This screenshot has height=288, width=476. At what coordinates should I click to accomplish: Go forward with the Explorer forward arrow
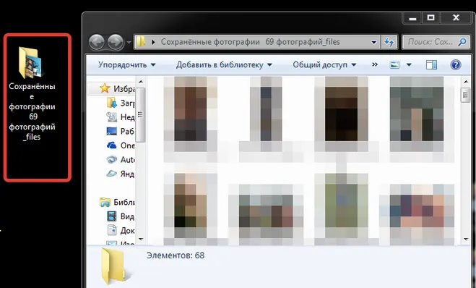[x=116, y=42]
